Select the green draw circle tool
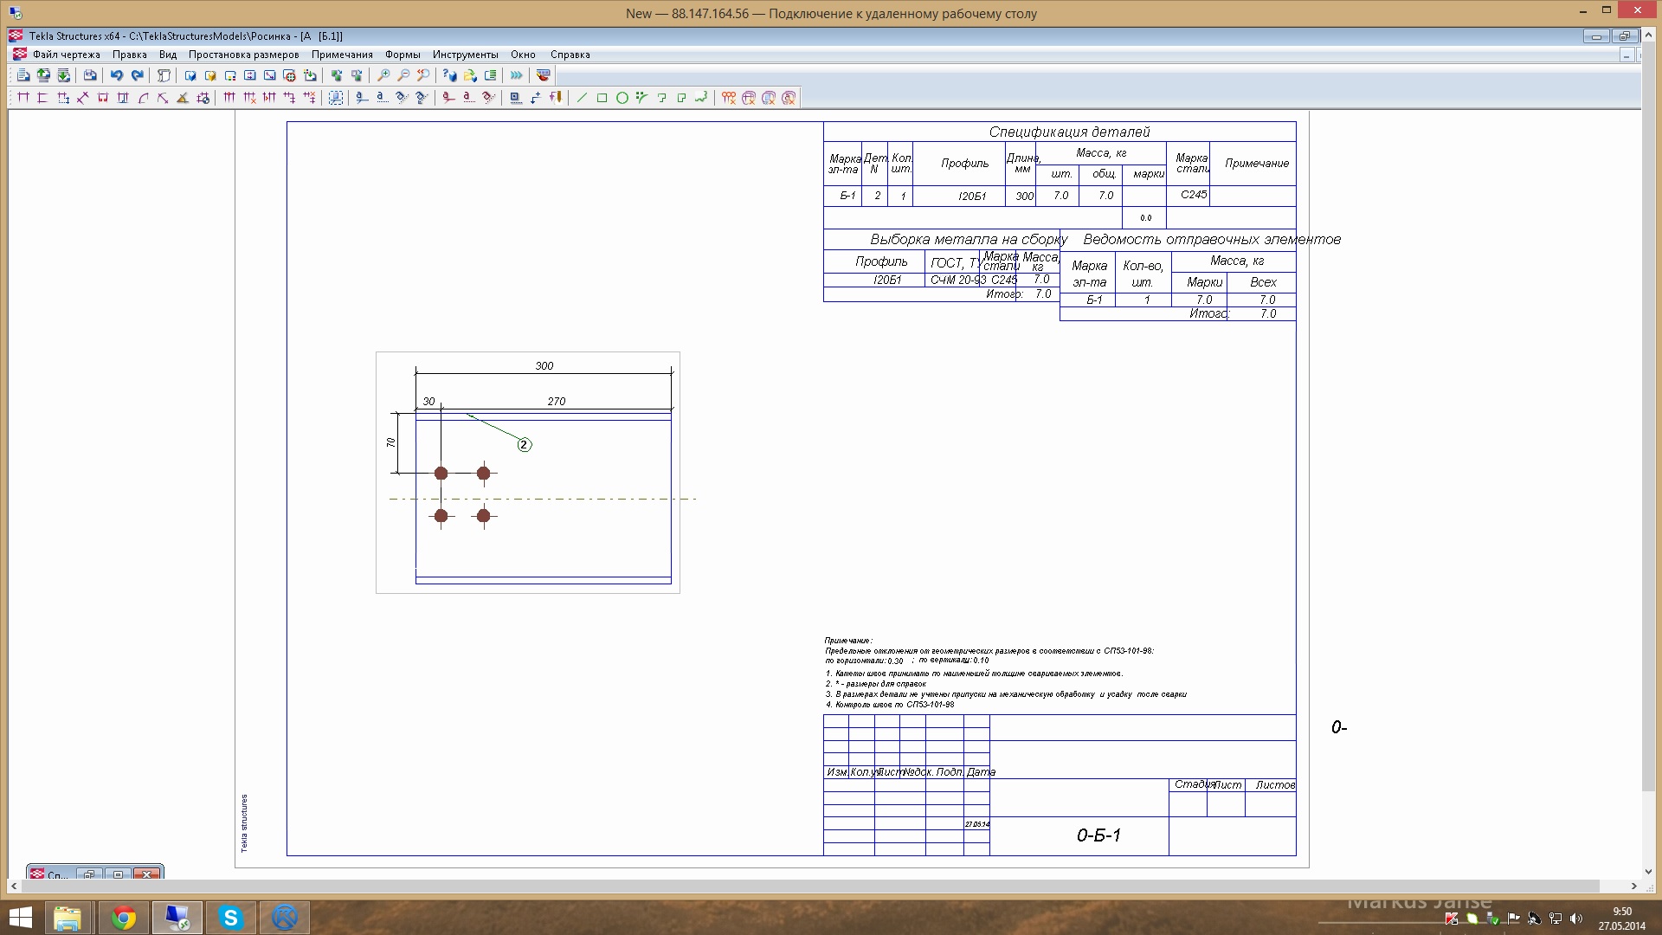The height and width of the screenshot is (935, 1662). pyautogui.click(x=622, y=98)
